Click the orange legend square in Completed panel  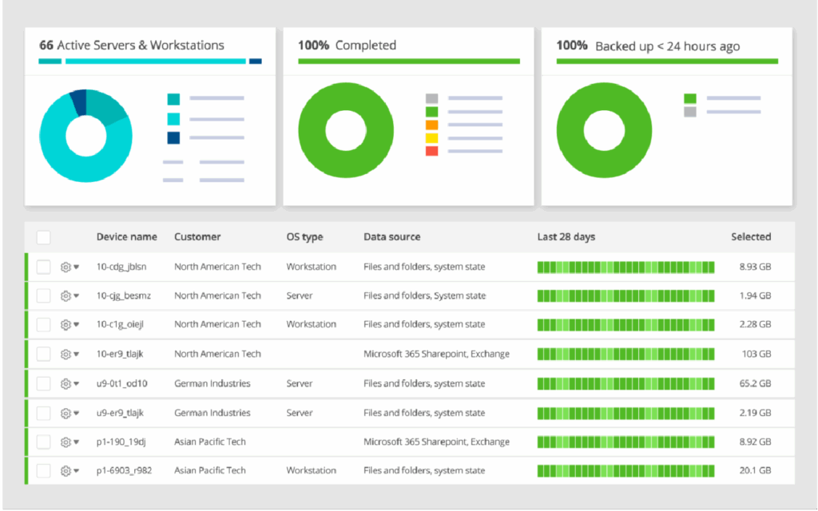pos(431,125)
